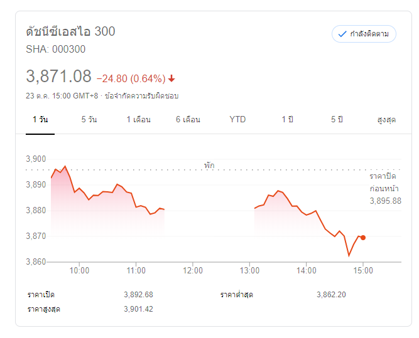Screen dimensions: 419x338
Task: Toggle the กำลังติดตาม following button
Action: (364, 34)
